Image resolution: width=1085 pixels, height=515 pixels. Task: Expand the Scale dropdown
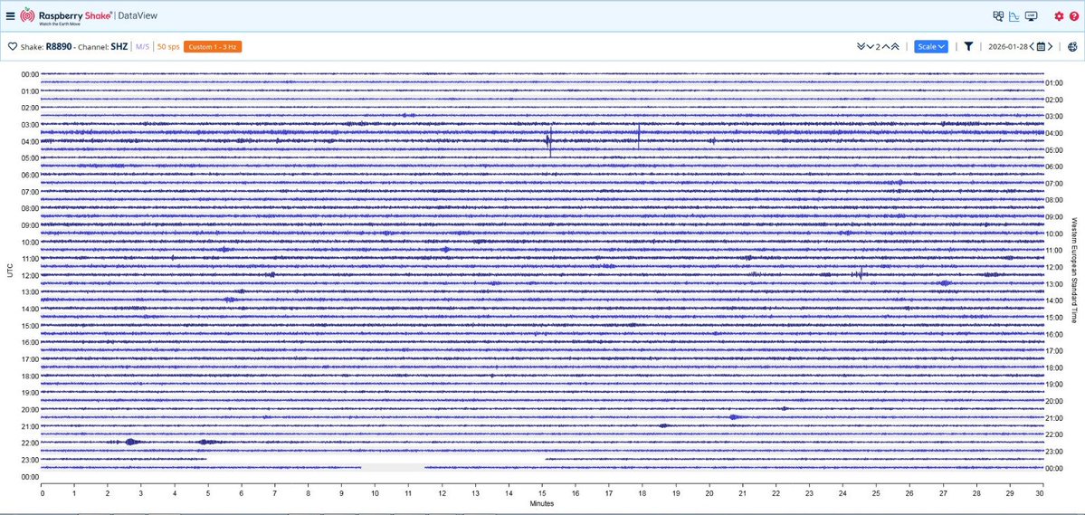tap(930, 46)
